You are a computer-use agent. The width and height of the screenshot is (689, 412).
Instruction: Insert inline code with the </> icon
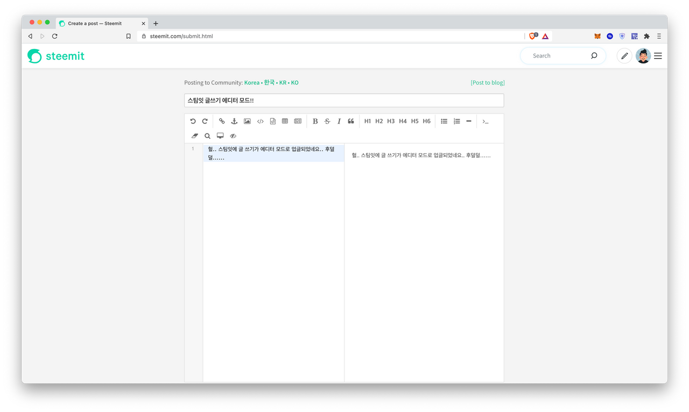pos(261,122)
